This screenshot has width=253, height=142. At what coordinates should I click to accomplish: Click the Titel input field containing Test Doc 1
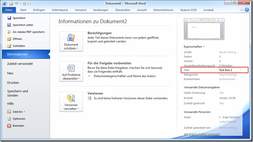229,70
